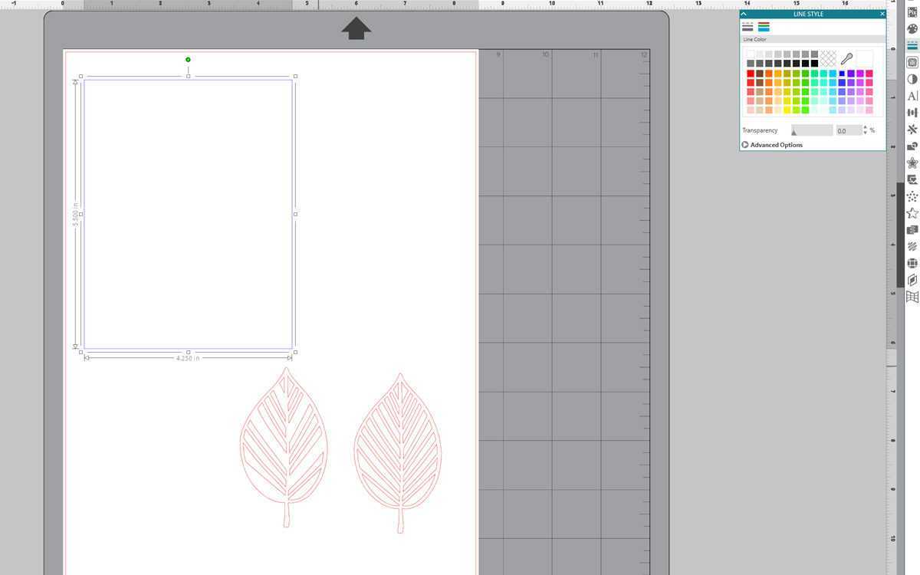
Task: Open the Fill panel palette icon
Action: pyautogui.click(x=912, y=29)
